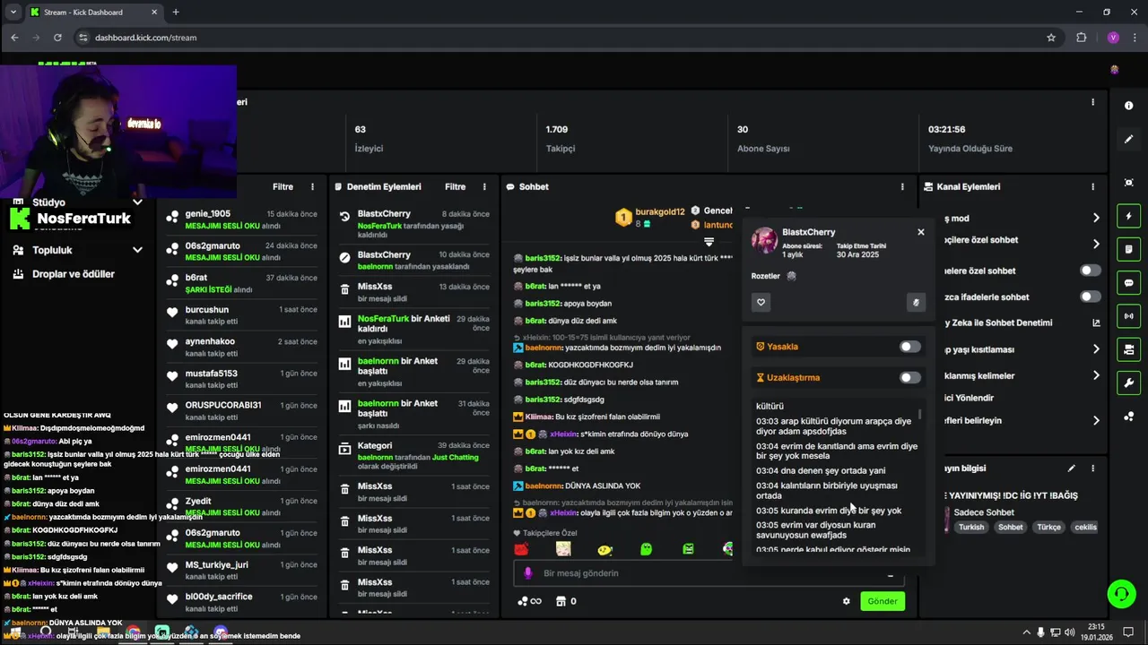Open the Chrome profile avatar
Image resolution: width=1148 pixels, height=645 pixels.
(1113, 38)
